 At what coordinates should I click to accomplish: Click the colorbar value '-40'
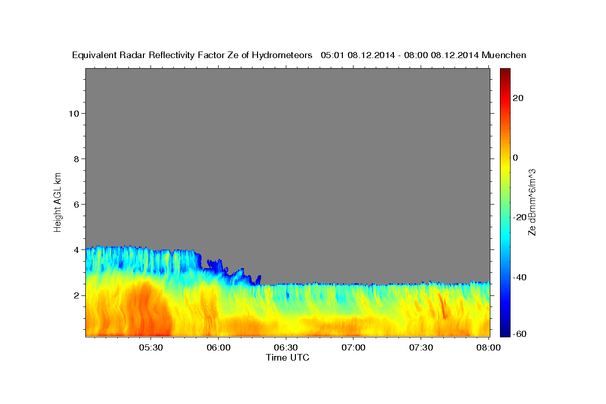coord(520,277)
